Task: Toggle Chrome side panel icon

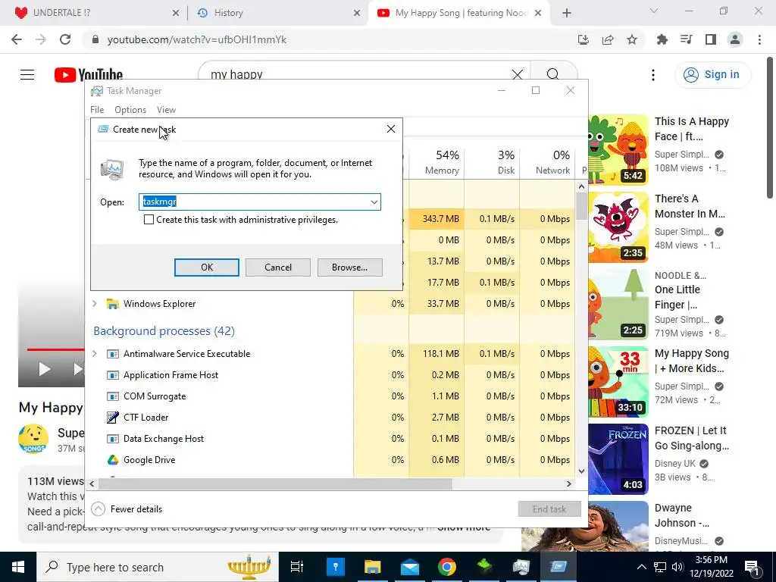Action: [710, 39]
